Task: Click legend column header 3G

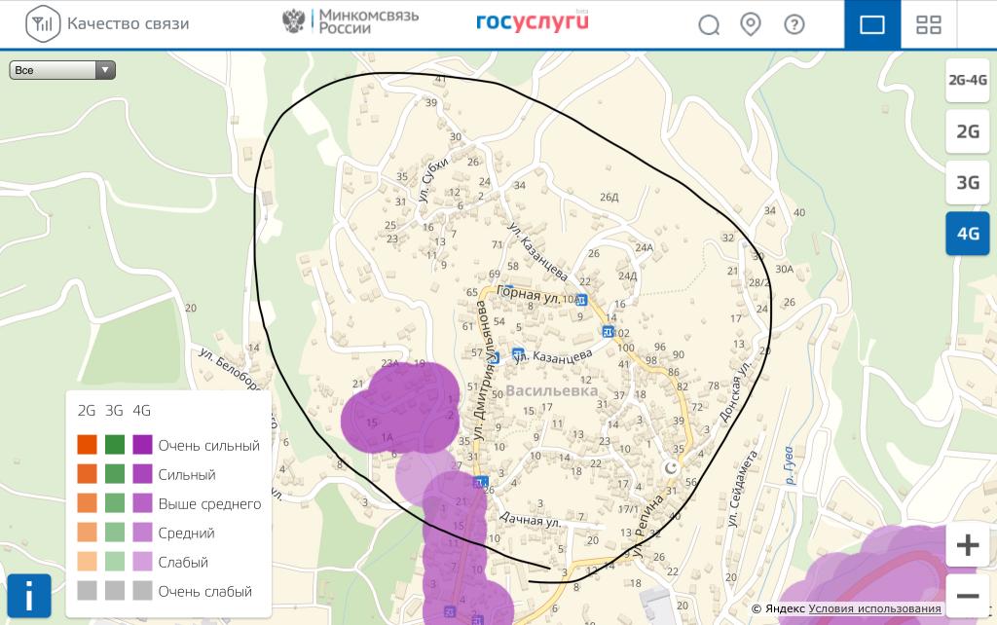Action: click(x=115, y=411)
